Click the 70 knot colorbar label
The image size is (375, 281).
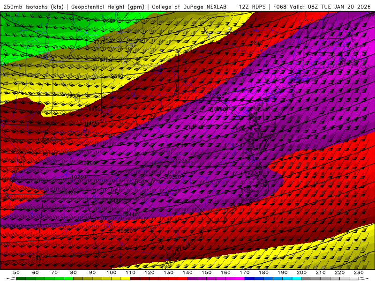pos(54,273)
